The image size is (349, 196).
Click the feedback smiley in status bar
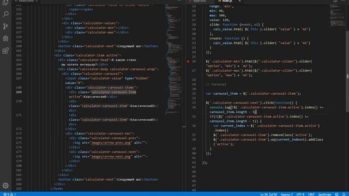point(336,194)
